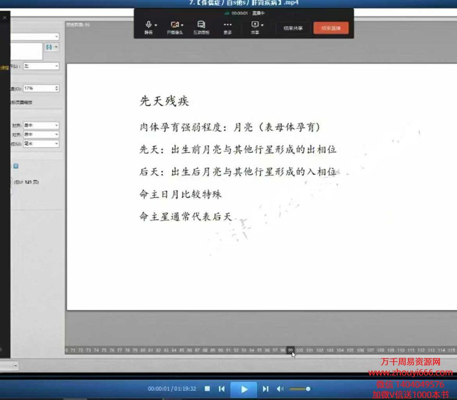457x400 pixels.
Task: Select page 100 in the page ruler
Action: [x=299, y=350]
